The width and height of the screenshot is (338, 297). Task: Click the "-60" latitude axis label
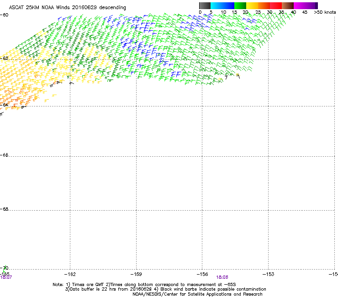tap(4, 15)
